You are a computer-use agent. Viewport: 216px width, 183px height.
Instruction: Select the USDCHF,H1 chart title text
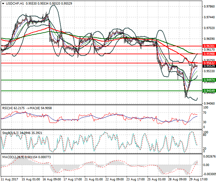(x=15, y=4)
